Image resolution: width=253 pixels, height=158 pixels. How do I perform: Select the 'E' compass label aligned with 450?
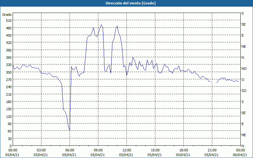pyautogui.click(x=243, y=35)
